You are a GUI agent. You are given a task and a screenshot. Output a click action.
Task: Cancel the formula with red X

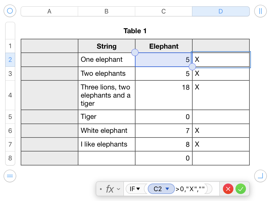tap(228, 189)
